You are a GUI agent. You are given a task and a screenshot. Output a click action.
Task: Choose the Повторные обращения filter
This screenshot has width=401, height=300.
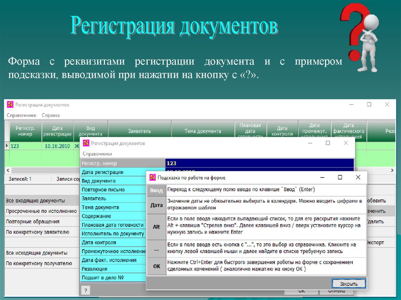point(30,222)
